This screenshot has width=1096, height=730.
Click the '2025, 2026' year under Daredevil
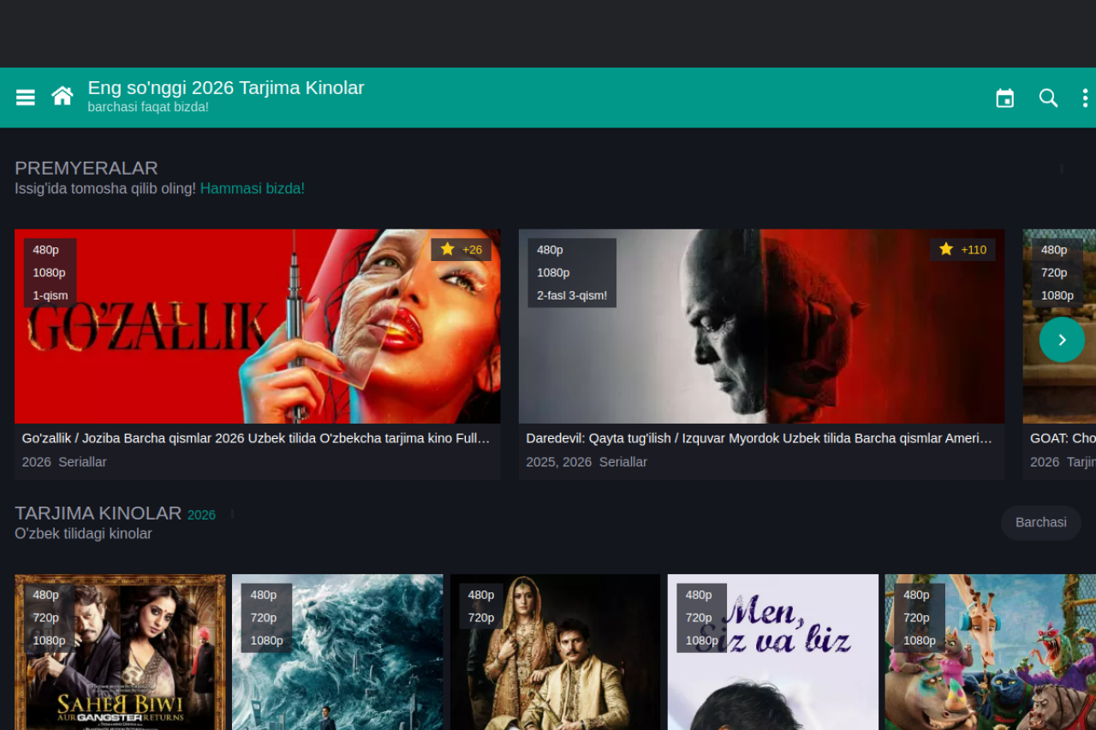click(x=559, y=462)
